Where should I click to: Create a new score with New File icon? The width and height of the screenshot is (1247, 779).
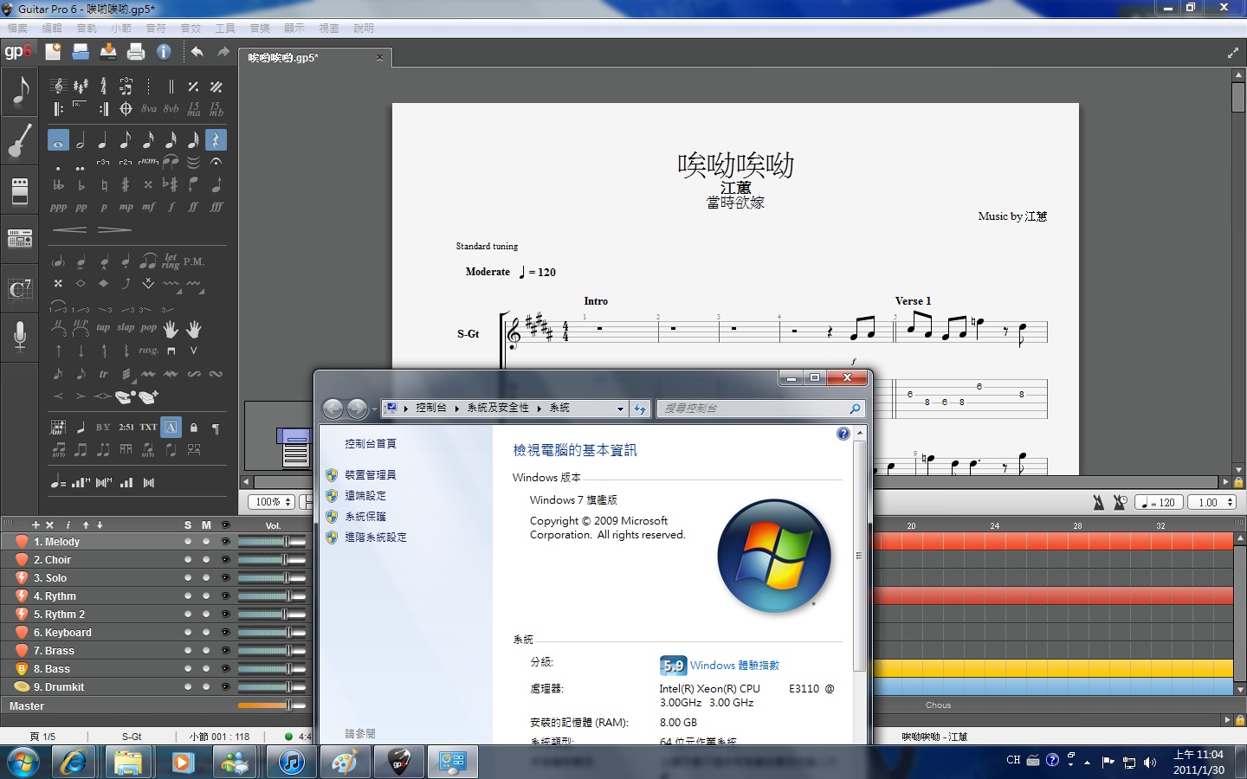pos(53,52)
